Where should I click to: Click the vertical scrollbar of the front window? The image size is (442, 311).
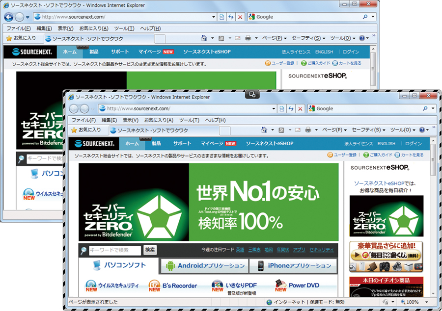[433, 216]
